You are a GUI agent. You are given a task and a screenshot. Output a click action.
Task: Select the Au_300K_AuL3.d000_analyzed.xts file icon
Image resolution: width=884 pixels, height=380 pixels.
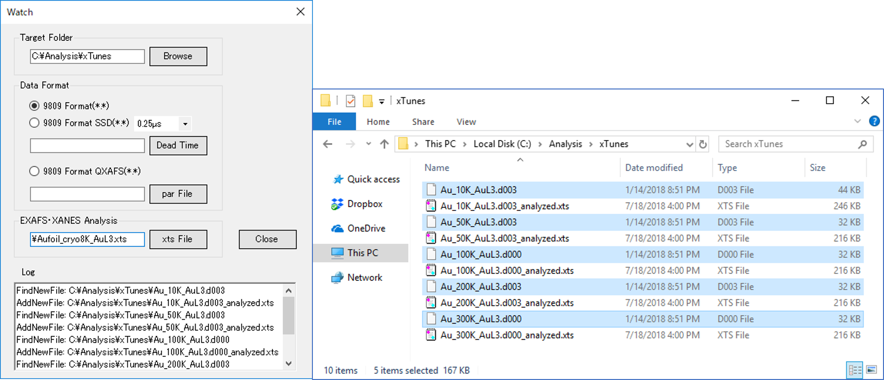point(431,335)
